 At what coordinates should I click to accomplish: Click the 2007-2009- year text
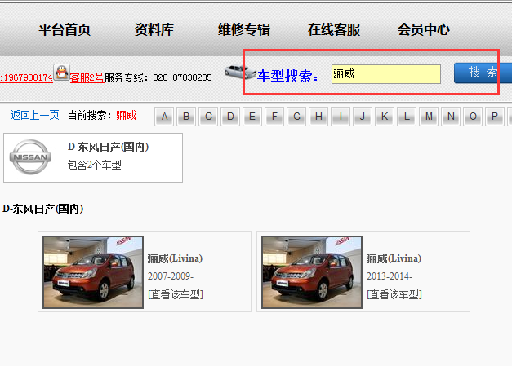171,276
